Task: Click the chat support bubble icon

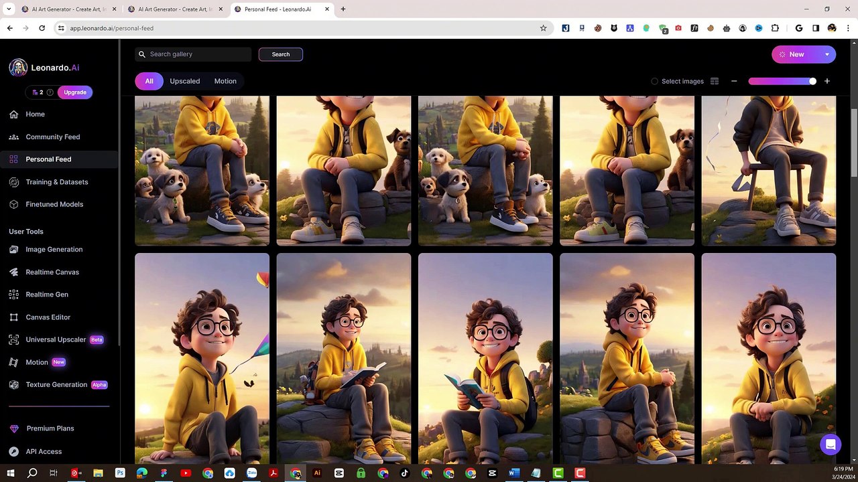Action: pos(831,445)
